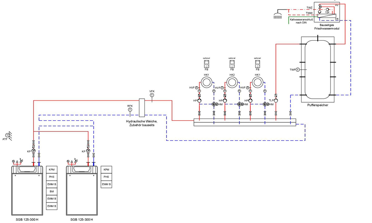
Task: Click the three-way valve in Frischwassermodul
Action: [320, 7]
